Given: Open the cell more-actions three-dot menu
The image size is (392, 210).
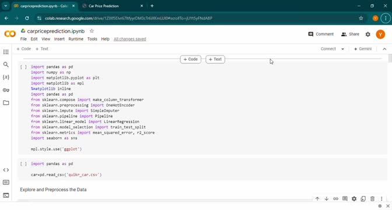Looking at the screenshot, I should click(x=381, y=199).
